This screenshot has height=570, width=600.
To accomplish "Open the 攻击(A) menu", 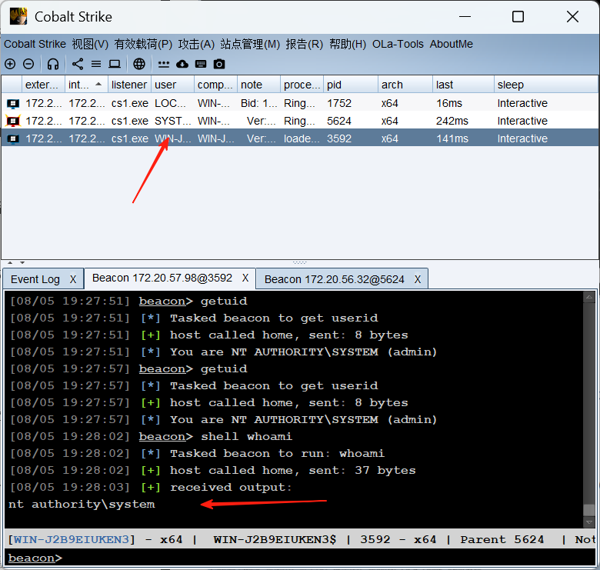I will (x=196, y=44).
